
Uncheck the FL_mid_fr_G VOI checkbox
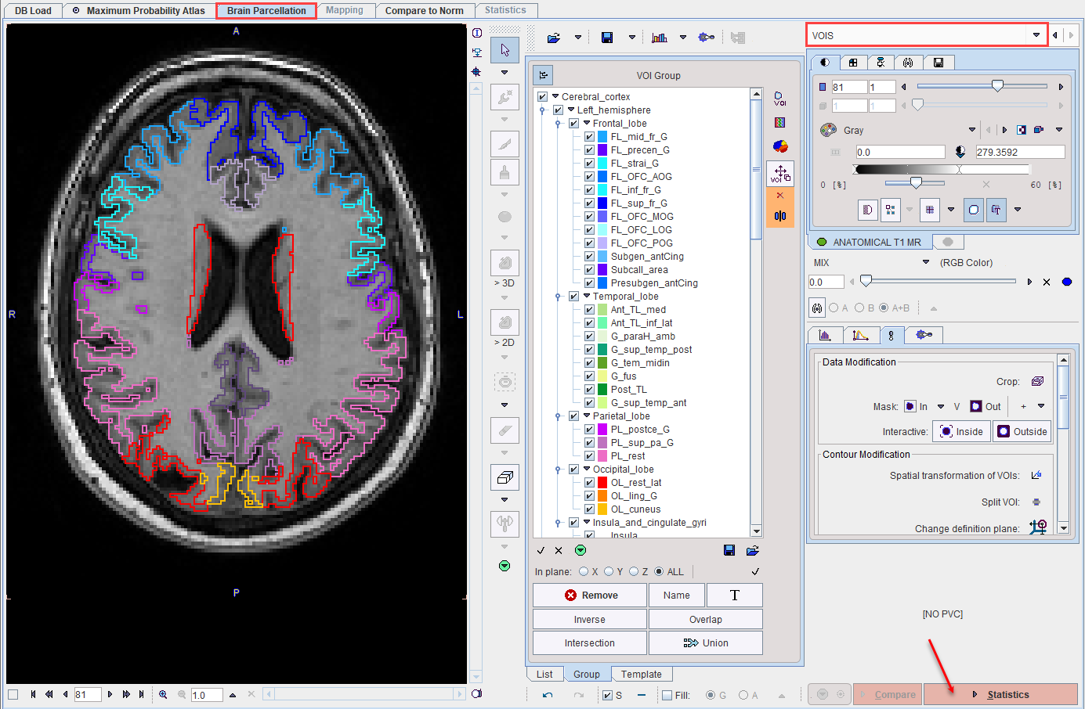589,136
